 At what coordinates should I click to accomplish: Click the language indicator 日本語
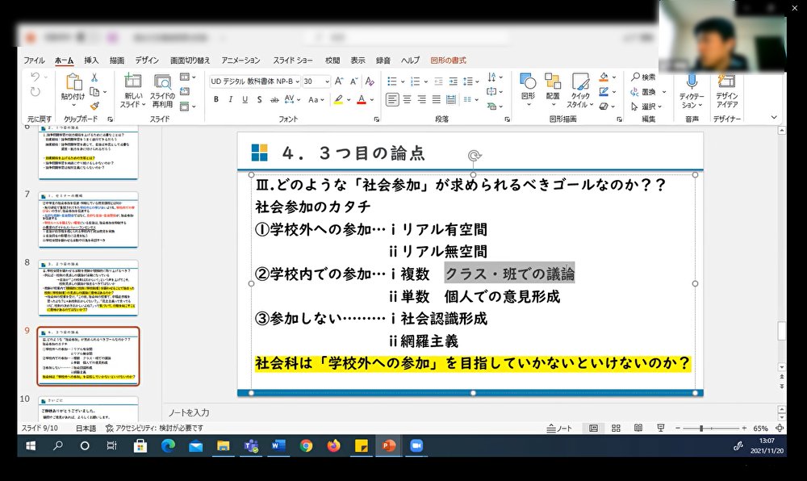tap(86, 428)
